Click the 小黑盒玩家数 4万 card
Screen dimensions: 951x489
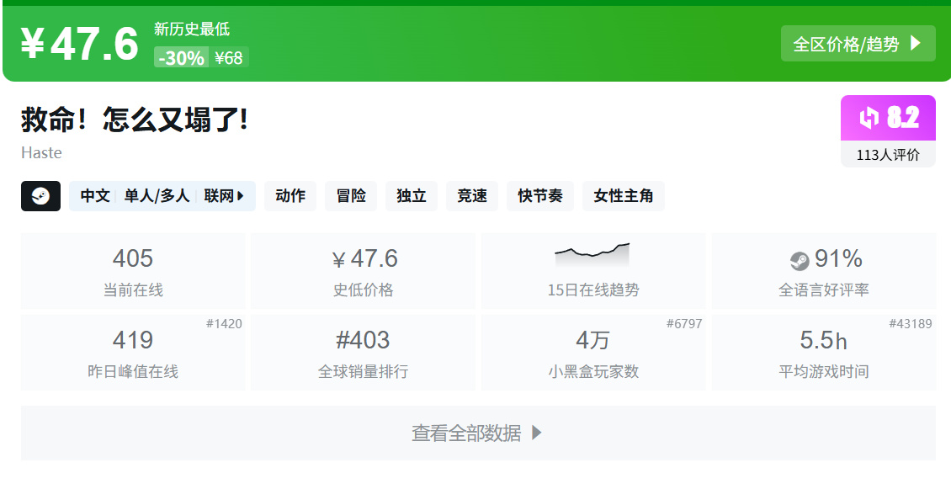tap(593, 353)
